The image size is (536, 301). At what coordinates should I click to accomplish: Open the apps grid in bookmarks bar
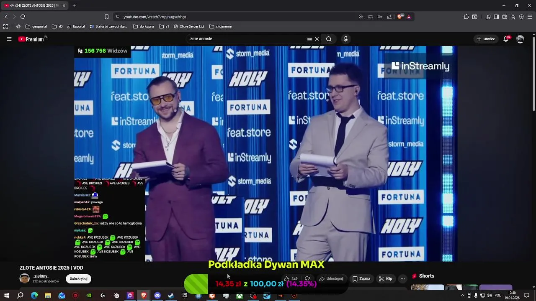click(5, 26)
